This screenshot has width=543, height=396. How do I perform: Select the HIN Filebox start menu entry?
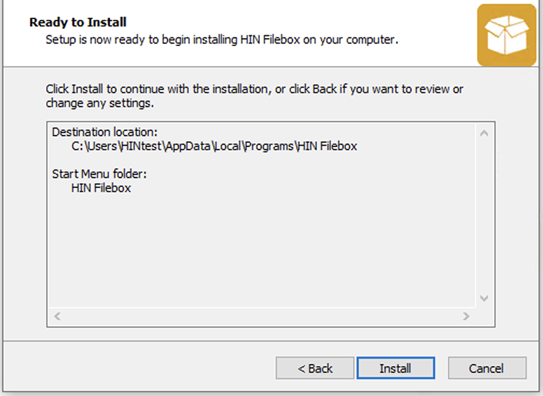coord(101,188)
